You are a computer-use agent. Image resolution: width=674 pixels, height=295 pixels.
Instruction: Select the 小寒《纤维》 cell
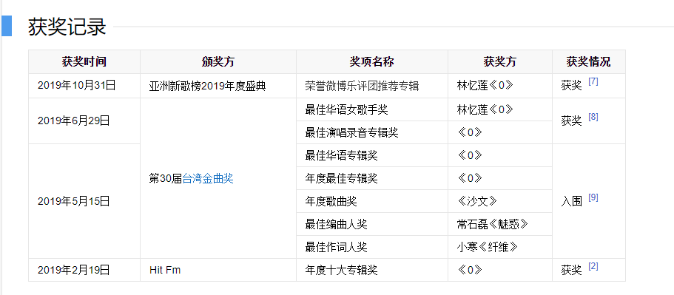tap(500, 247)
